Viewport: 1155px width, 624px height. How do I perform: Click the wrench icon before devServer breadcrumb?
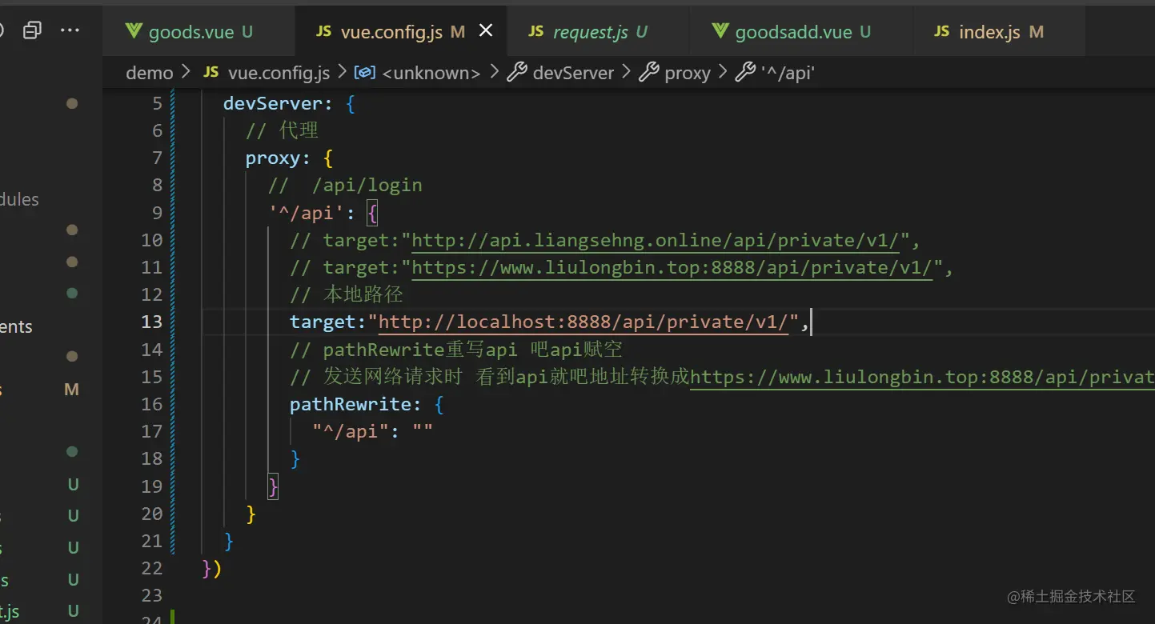coord(517,73)
